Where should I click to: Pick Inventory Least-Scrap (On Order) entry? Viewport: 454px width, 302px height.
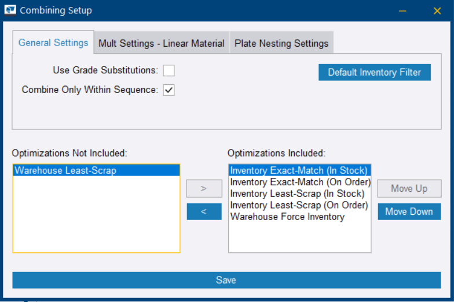pos(299,205)
